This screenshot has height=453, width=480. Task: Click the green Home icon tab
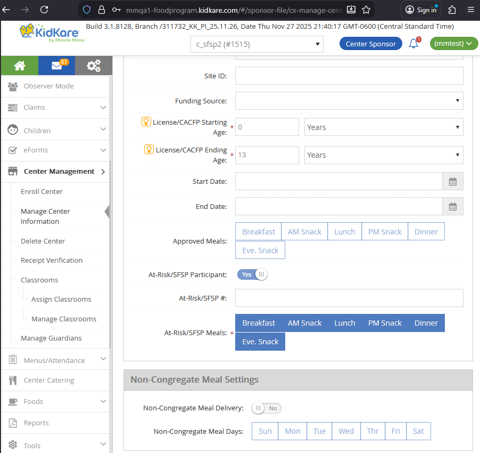tap(20, 66)
